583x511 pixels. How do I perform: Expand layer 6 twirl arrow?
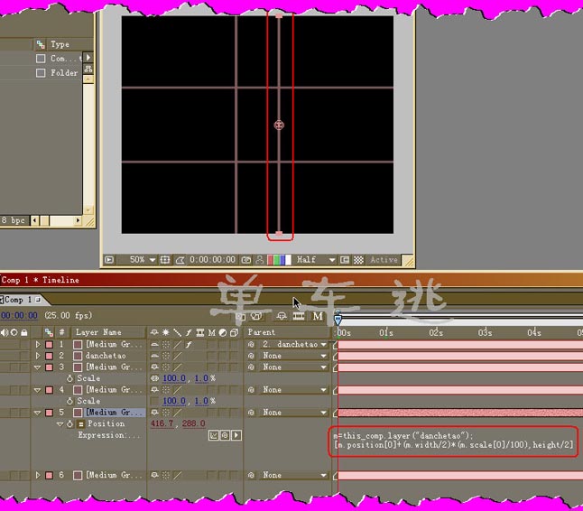[38, 475]
